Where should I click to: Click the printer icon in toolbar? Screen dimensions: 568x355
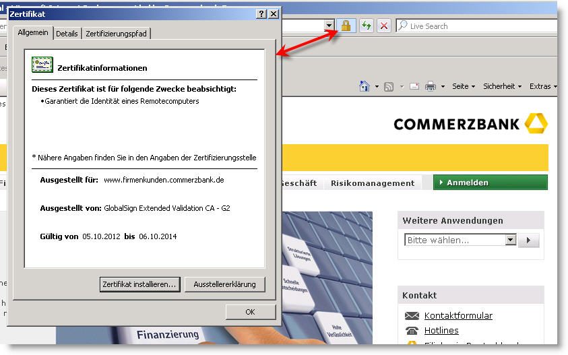click(431, 86)
